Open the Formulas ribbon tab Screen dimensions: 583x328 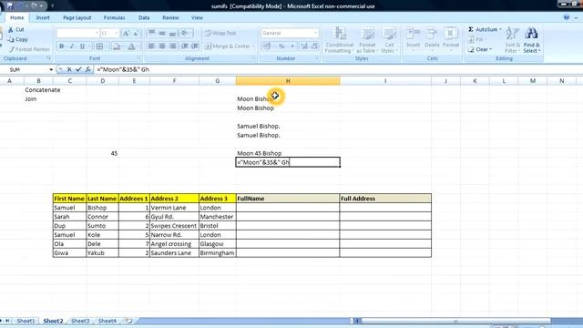[114, 17]
